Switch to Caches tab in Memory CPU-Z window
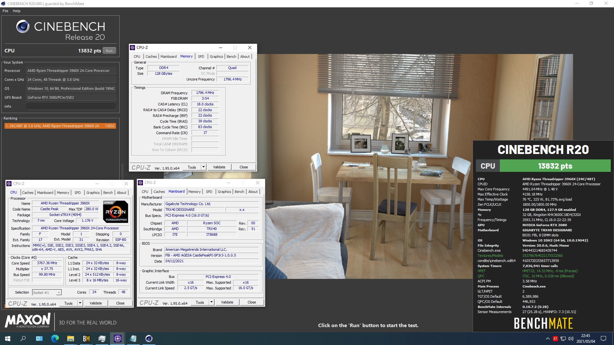The image size is (614, 345). click(151, 57)
